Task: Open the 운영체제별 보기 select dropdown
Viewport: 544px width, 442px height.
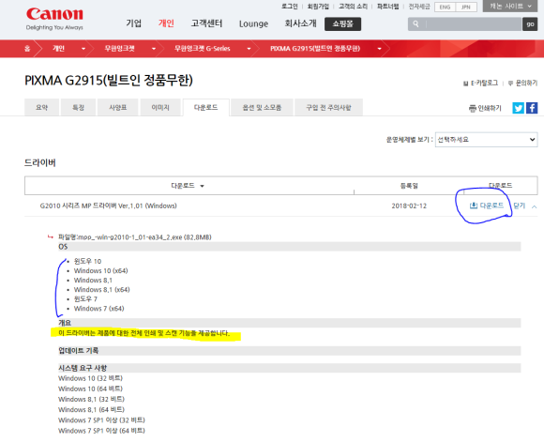Action: click(x=486, y=140)
